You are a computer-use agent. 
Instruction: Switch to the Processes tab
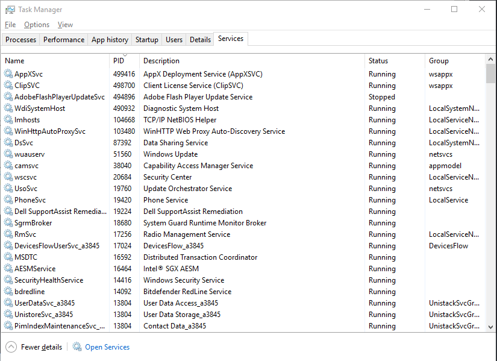click(20, 40)
